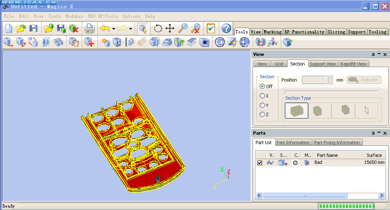
Task: Toggle visibility glasses icon for Bad part
Action: [x=270, y=163]
